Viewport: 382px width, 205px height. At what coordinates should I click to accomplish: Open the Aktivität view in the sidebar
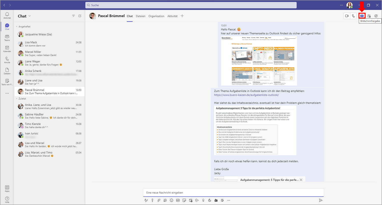click(7, 16)
